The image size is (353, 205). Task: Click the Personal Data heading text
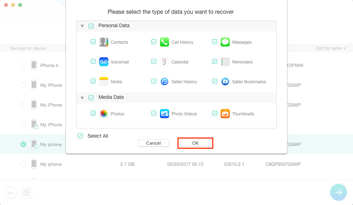click(x=114, y=26)
